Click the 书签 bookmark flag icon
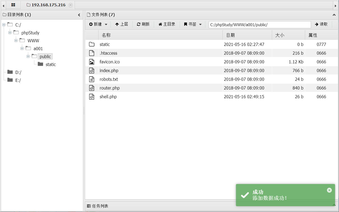This screenshot has height=212, width=339. pyautogui.click(x=186, y=24)
